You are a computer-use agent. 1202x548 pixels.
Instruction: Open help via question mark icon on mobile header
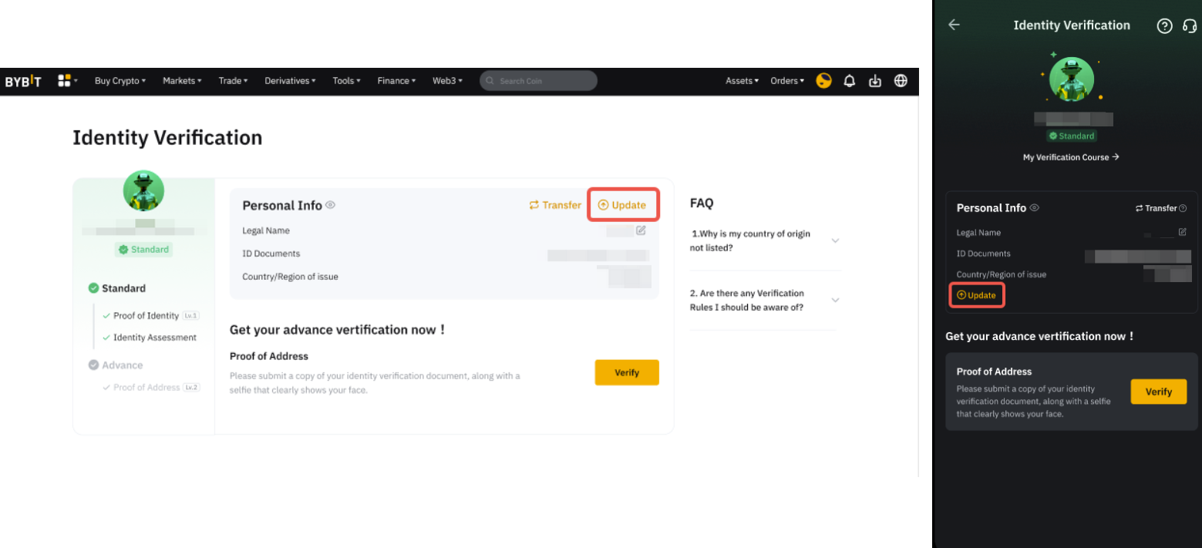[1164, 25]
